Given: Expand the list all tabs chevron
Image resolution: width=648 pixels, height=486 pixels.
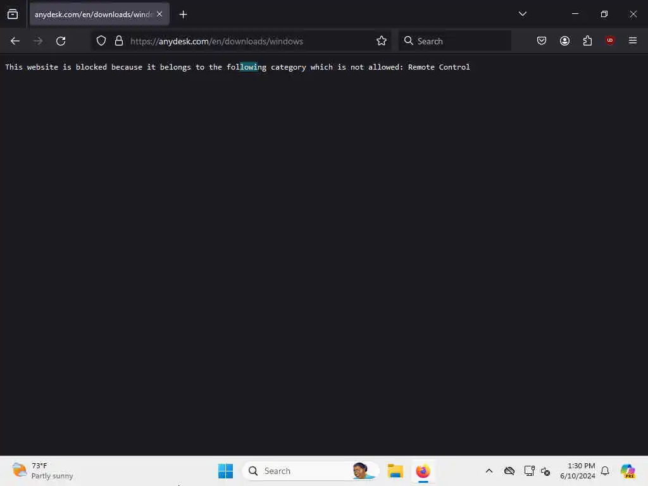Looking at the screenshot, I should click(x=522, y=14).
